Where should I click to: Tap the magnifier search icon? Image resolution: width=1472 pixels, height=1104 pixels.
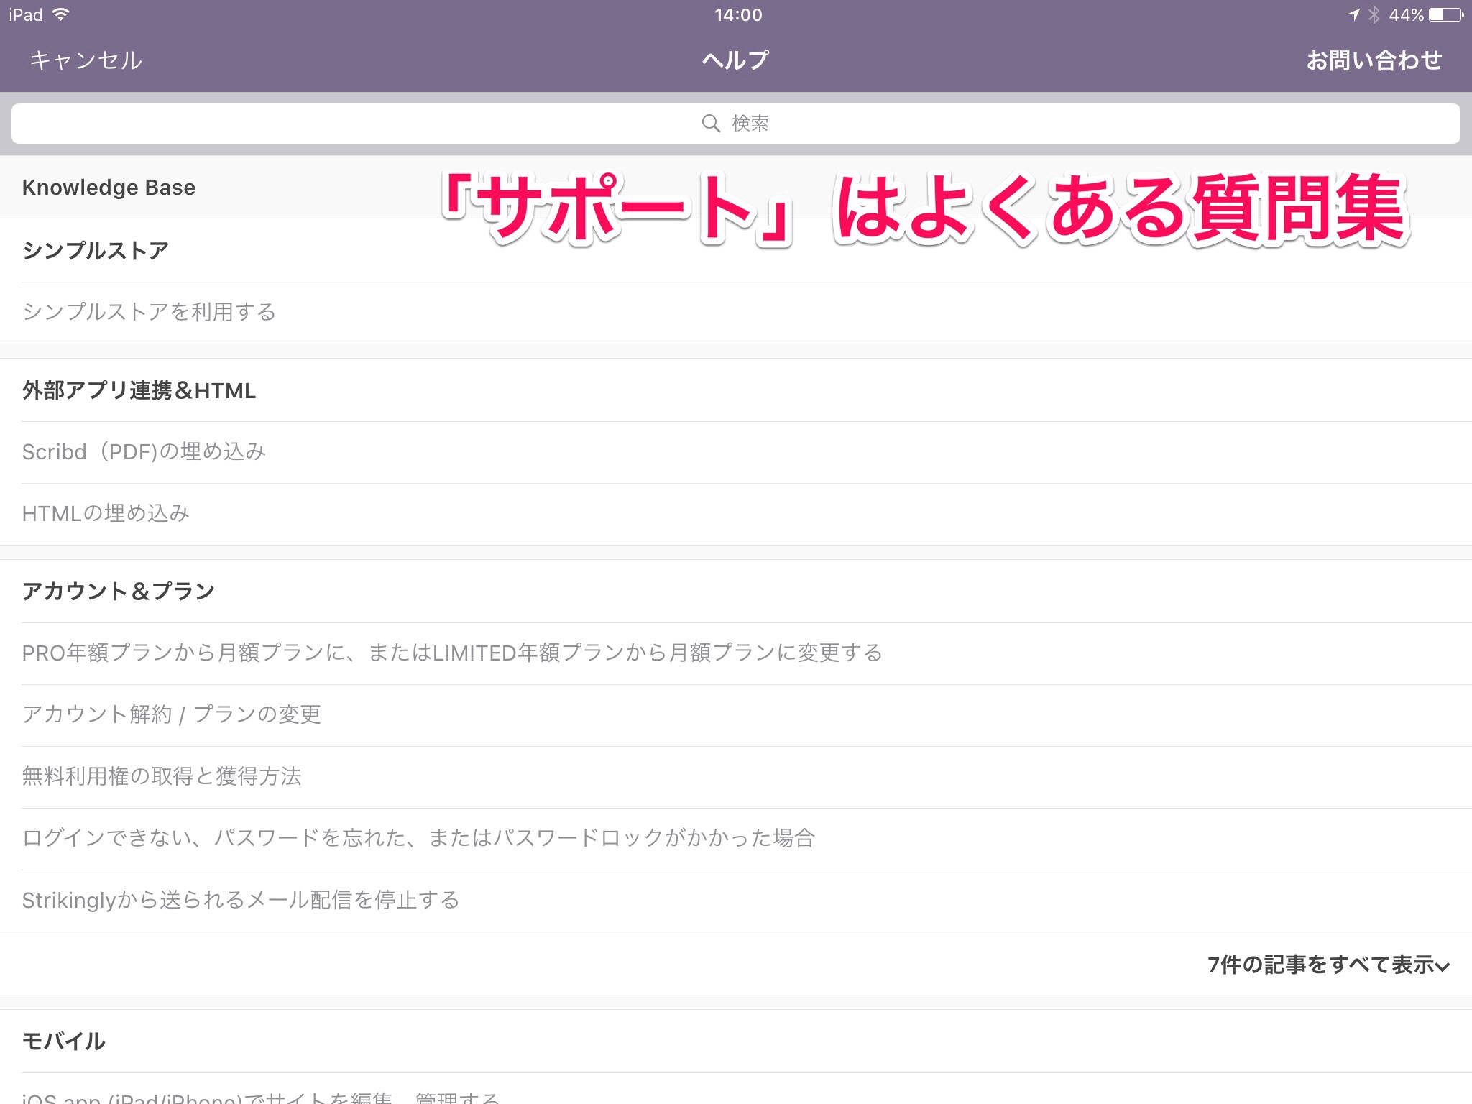pyautogui.click(x=710, y=124)
